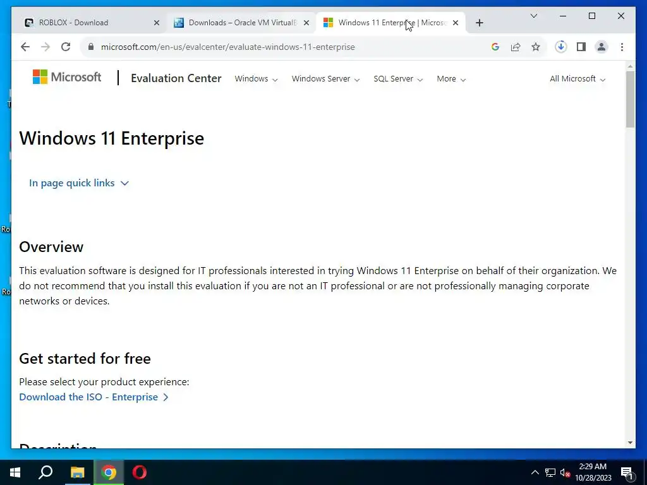Open the Windows Start menu
The height and width of the screenshot is (485, 647).
click(15, 472)
